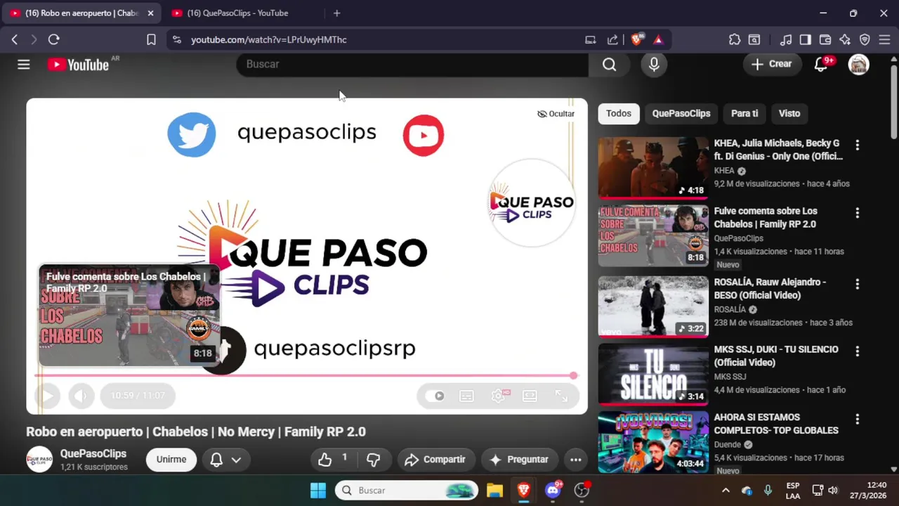
Task: Click the Unirme join button
Action: [x=171, y=460]
